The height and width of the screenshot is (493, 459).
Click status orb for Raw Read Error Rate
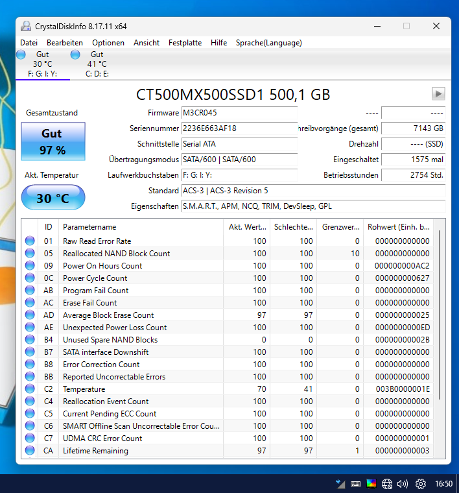tap(30, 241)
